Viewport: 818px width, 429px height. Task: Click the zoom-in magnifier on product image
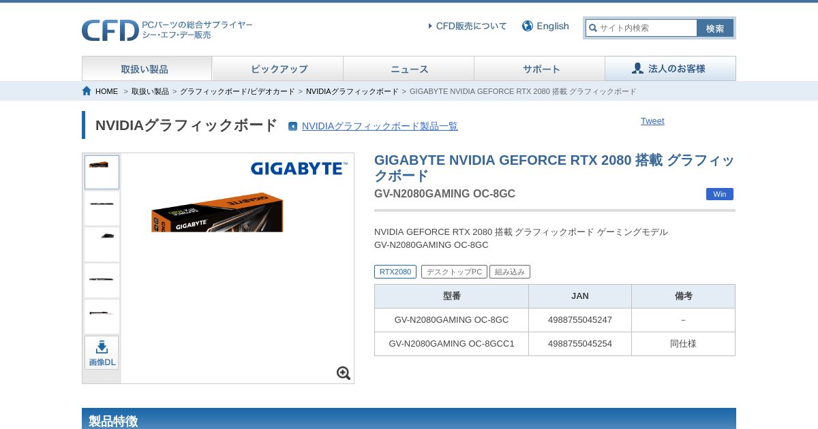344,373
